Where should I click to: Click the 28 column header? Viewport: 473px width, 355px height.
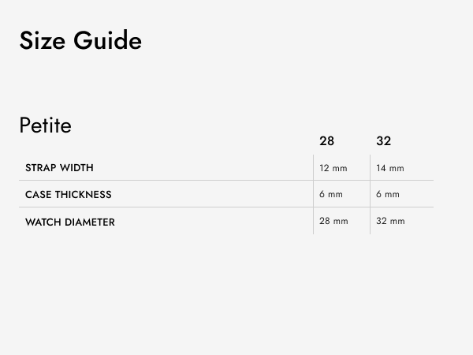[x=326, y=141]
